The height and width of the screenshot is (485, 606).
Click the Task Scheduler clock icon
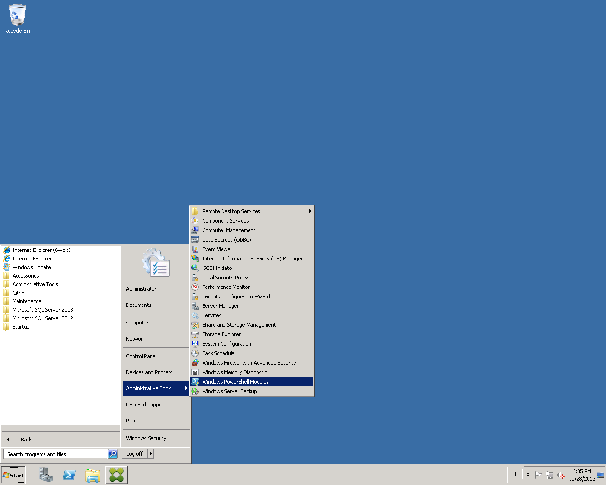(x=195, y=353)
